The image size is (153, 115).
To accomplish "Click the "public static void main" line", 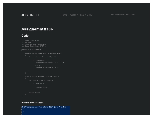I will point(44,53).
